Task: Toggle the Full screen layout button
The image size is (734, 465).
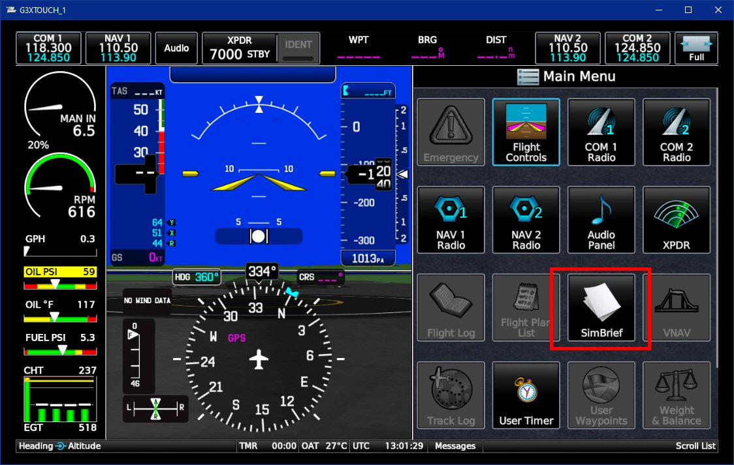Action: click(696, 48)
